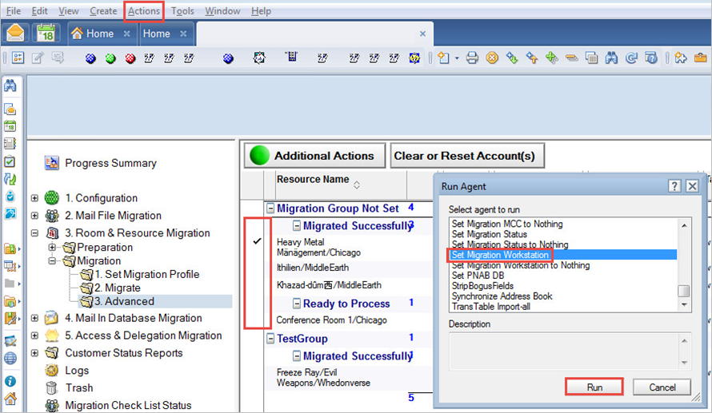712x413 pixels.
Task: Click the Print toolbar icon
Action: coord(472,58)
